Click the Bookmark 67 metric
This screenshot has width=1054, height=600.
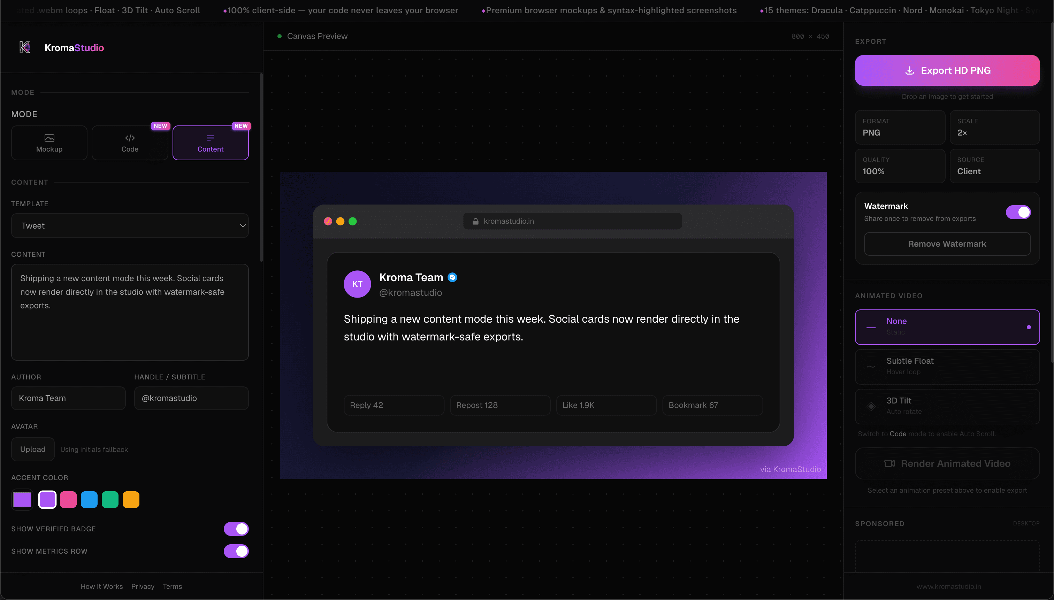[x=712, y=406]
